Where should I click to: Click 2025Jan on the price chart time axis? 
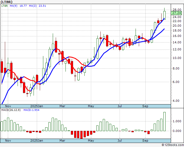[x=37, y=106]
